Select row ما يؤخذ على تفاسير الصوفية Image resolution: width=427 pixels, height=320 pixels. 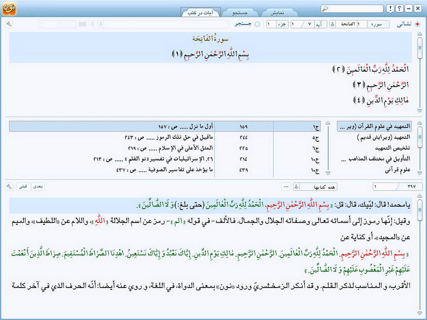[165, 170]
